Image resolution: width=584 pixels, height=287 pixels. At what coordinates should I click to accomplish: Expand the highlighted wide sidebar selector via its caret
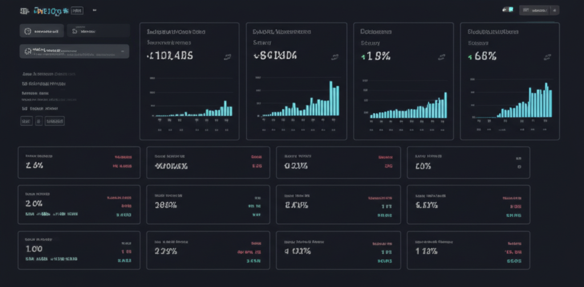coord(121,52)
